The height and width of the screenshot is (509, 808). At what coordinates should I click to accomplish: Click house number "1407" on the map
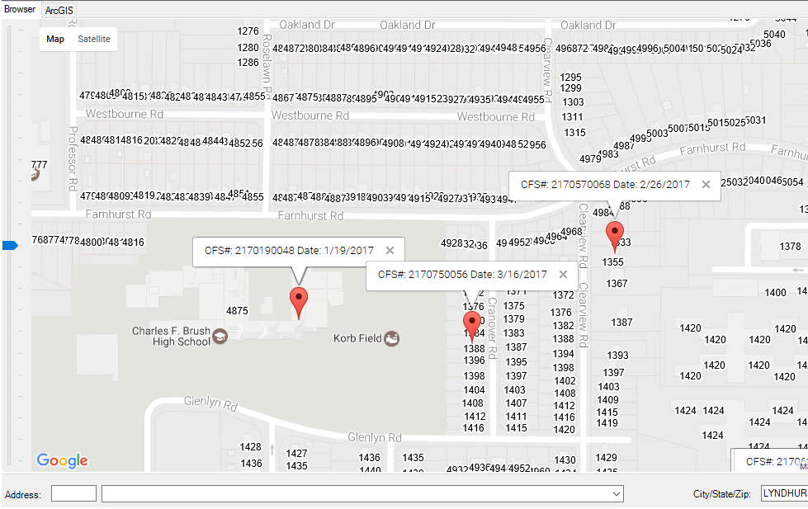tap(516, 403)
